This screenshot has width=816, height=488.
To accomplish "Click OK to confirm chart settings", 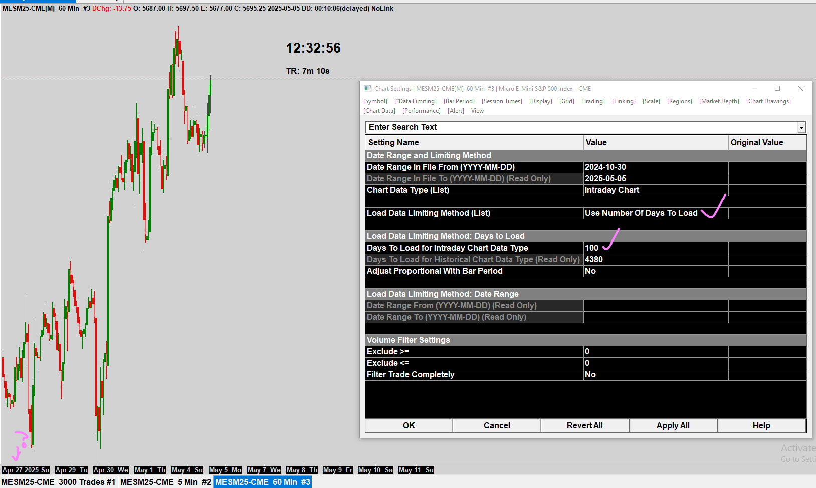I will coord(409,425).
